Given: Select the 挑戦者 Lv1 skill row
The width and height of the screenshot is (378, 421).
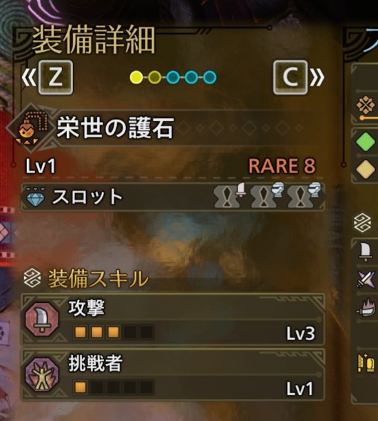Looking at the screenshot, I should (x=173, y=375).
